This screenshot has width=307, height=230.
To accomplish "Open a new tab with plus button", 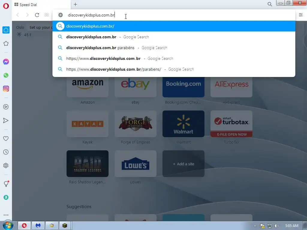I will (75, 4).
